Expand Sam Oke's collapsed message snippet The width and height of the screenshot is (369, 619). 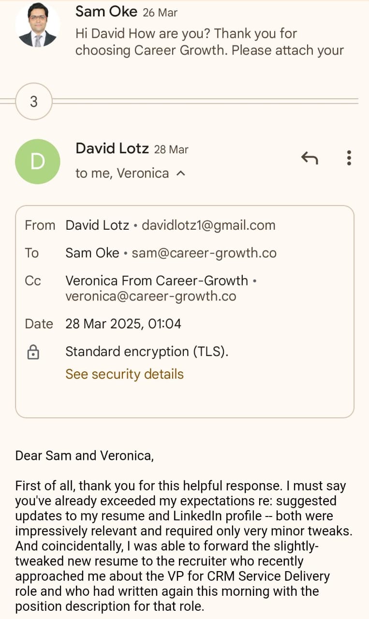click(209, 42)
